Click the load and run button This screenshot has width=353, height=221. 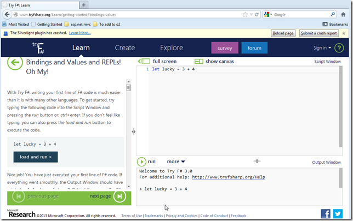[x=36, y=157]
